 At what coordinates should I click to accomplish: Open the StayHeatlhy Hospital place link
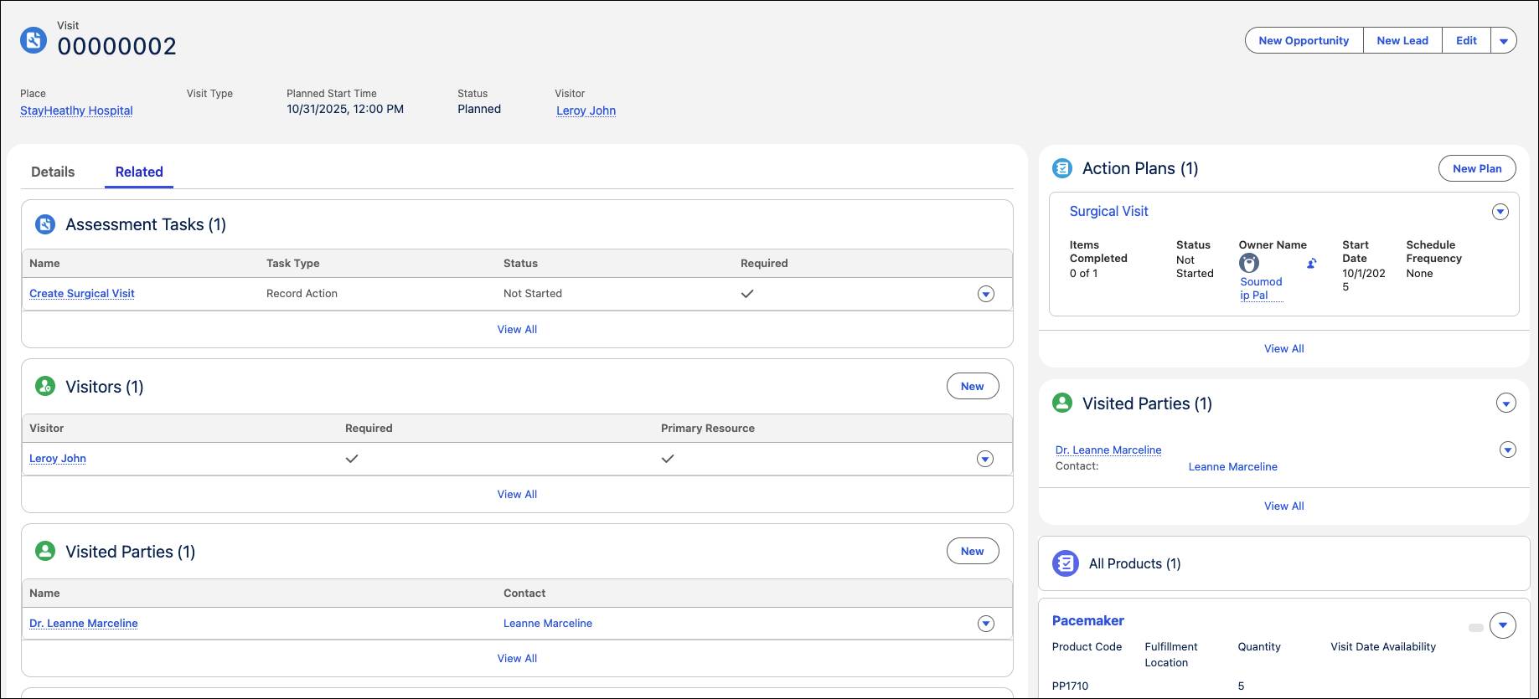[x=76, y=111]
